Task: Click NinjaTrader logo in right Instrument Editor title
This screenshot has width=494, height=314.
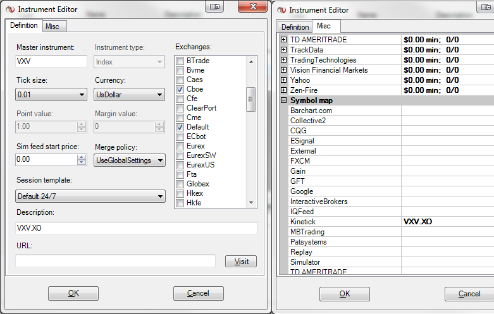Action: coord(281,10)
